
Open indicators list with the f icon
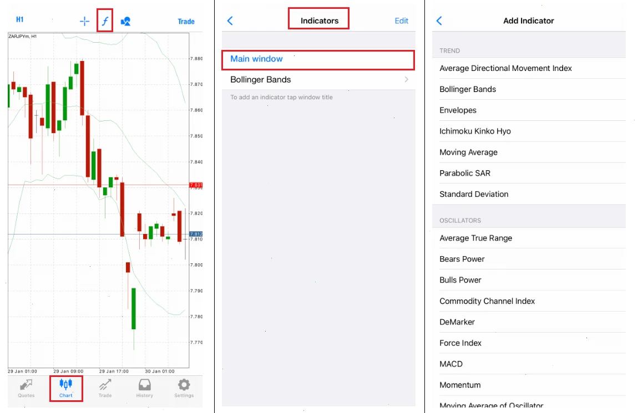104,21
